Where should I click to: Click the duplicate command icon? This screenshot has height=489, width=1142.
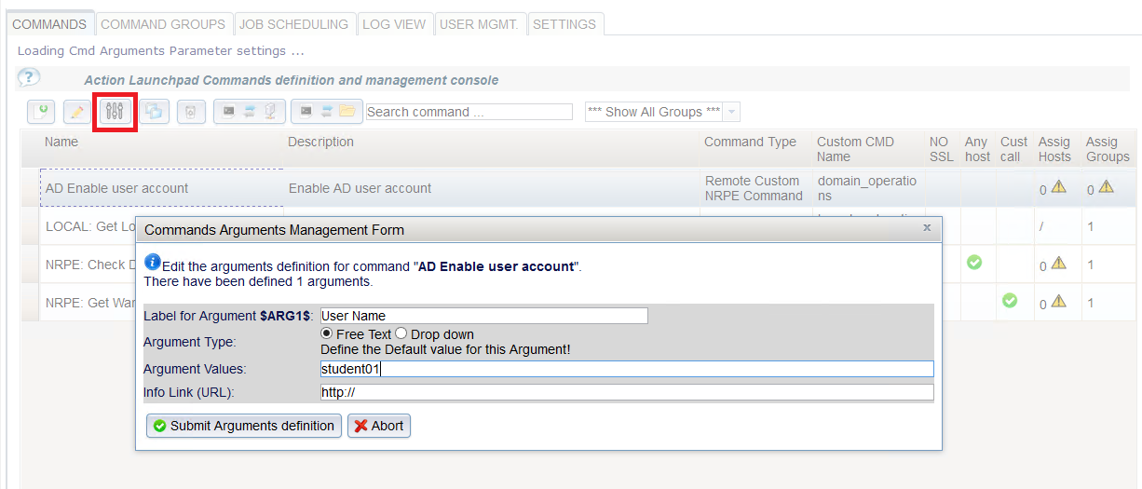154,112
